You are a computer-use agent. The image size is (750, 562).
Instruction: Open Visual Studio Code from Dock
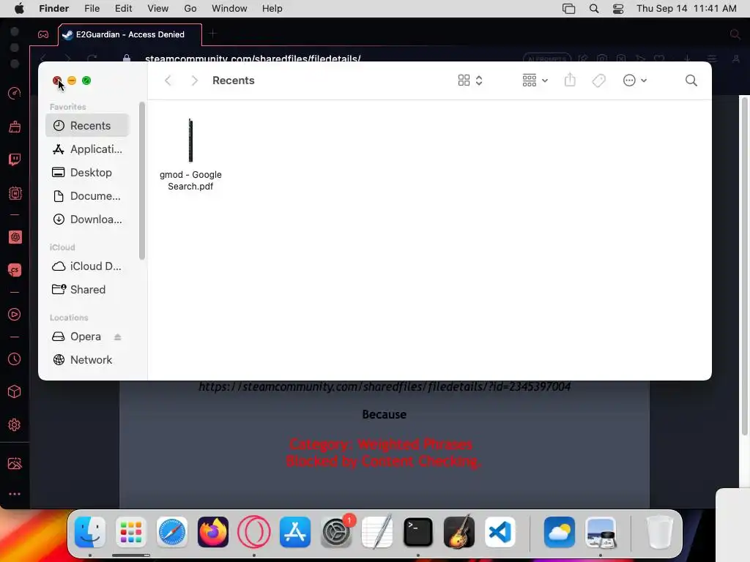500,532
